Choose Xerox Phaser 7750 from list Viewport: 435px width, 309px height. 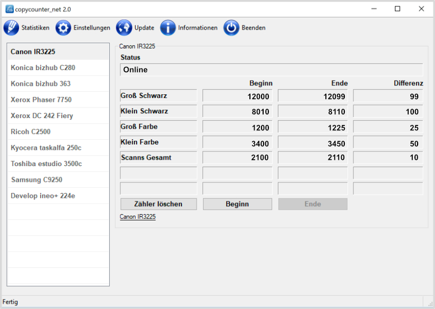pyautogui.click(x=58, y=100)
